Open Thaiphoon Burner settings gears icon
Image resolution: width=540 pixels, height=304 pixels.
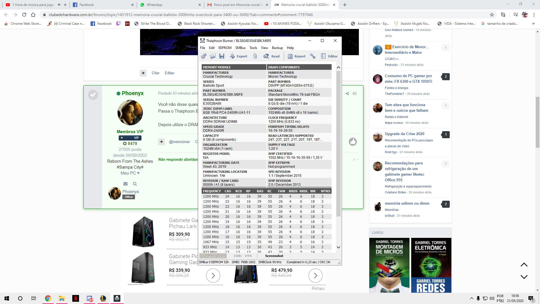(x=204, y=56)
